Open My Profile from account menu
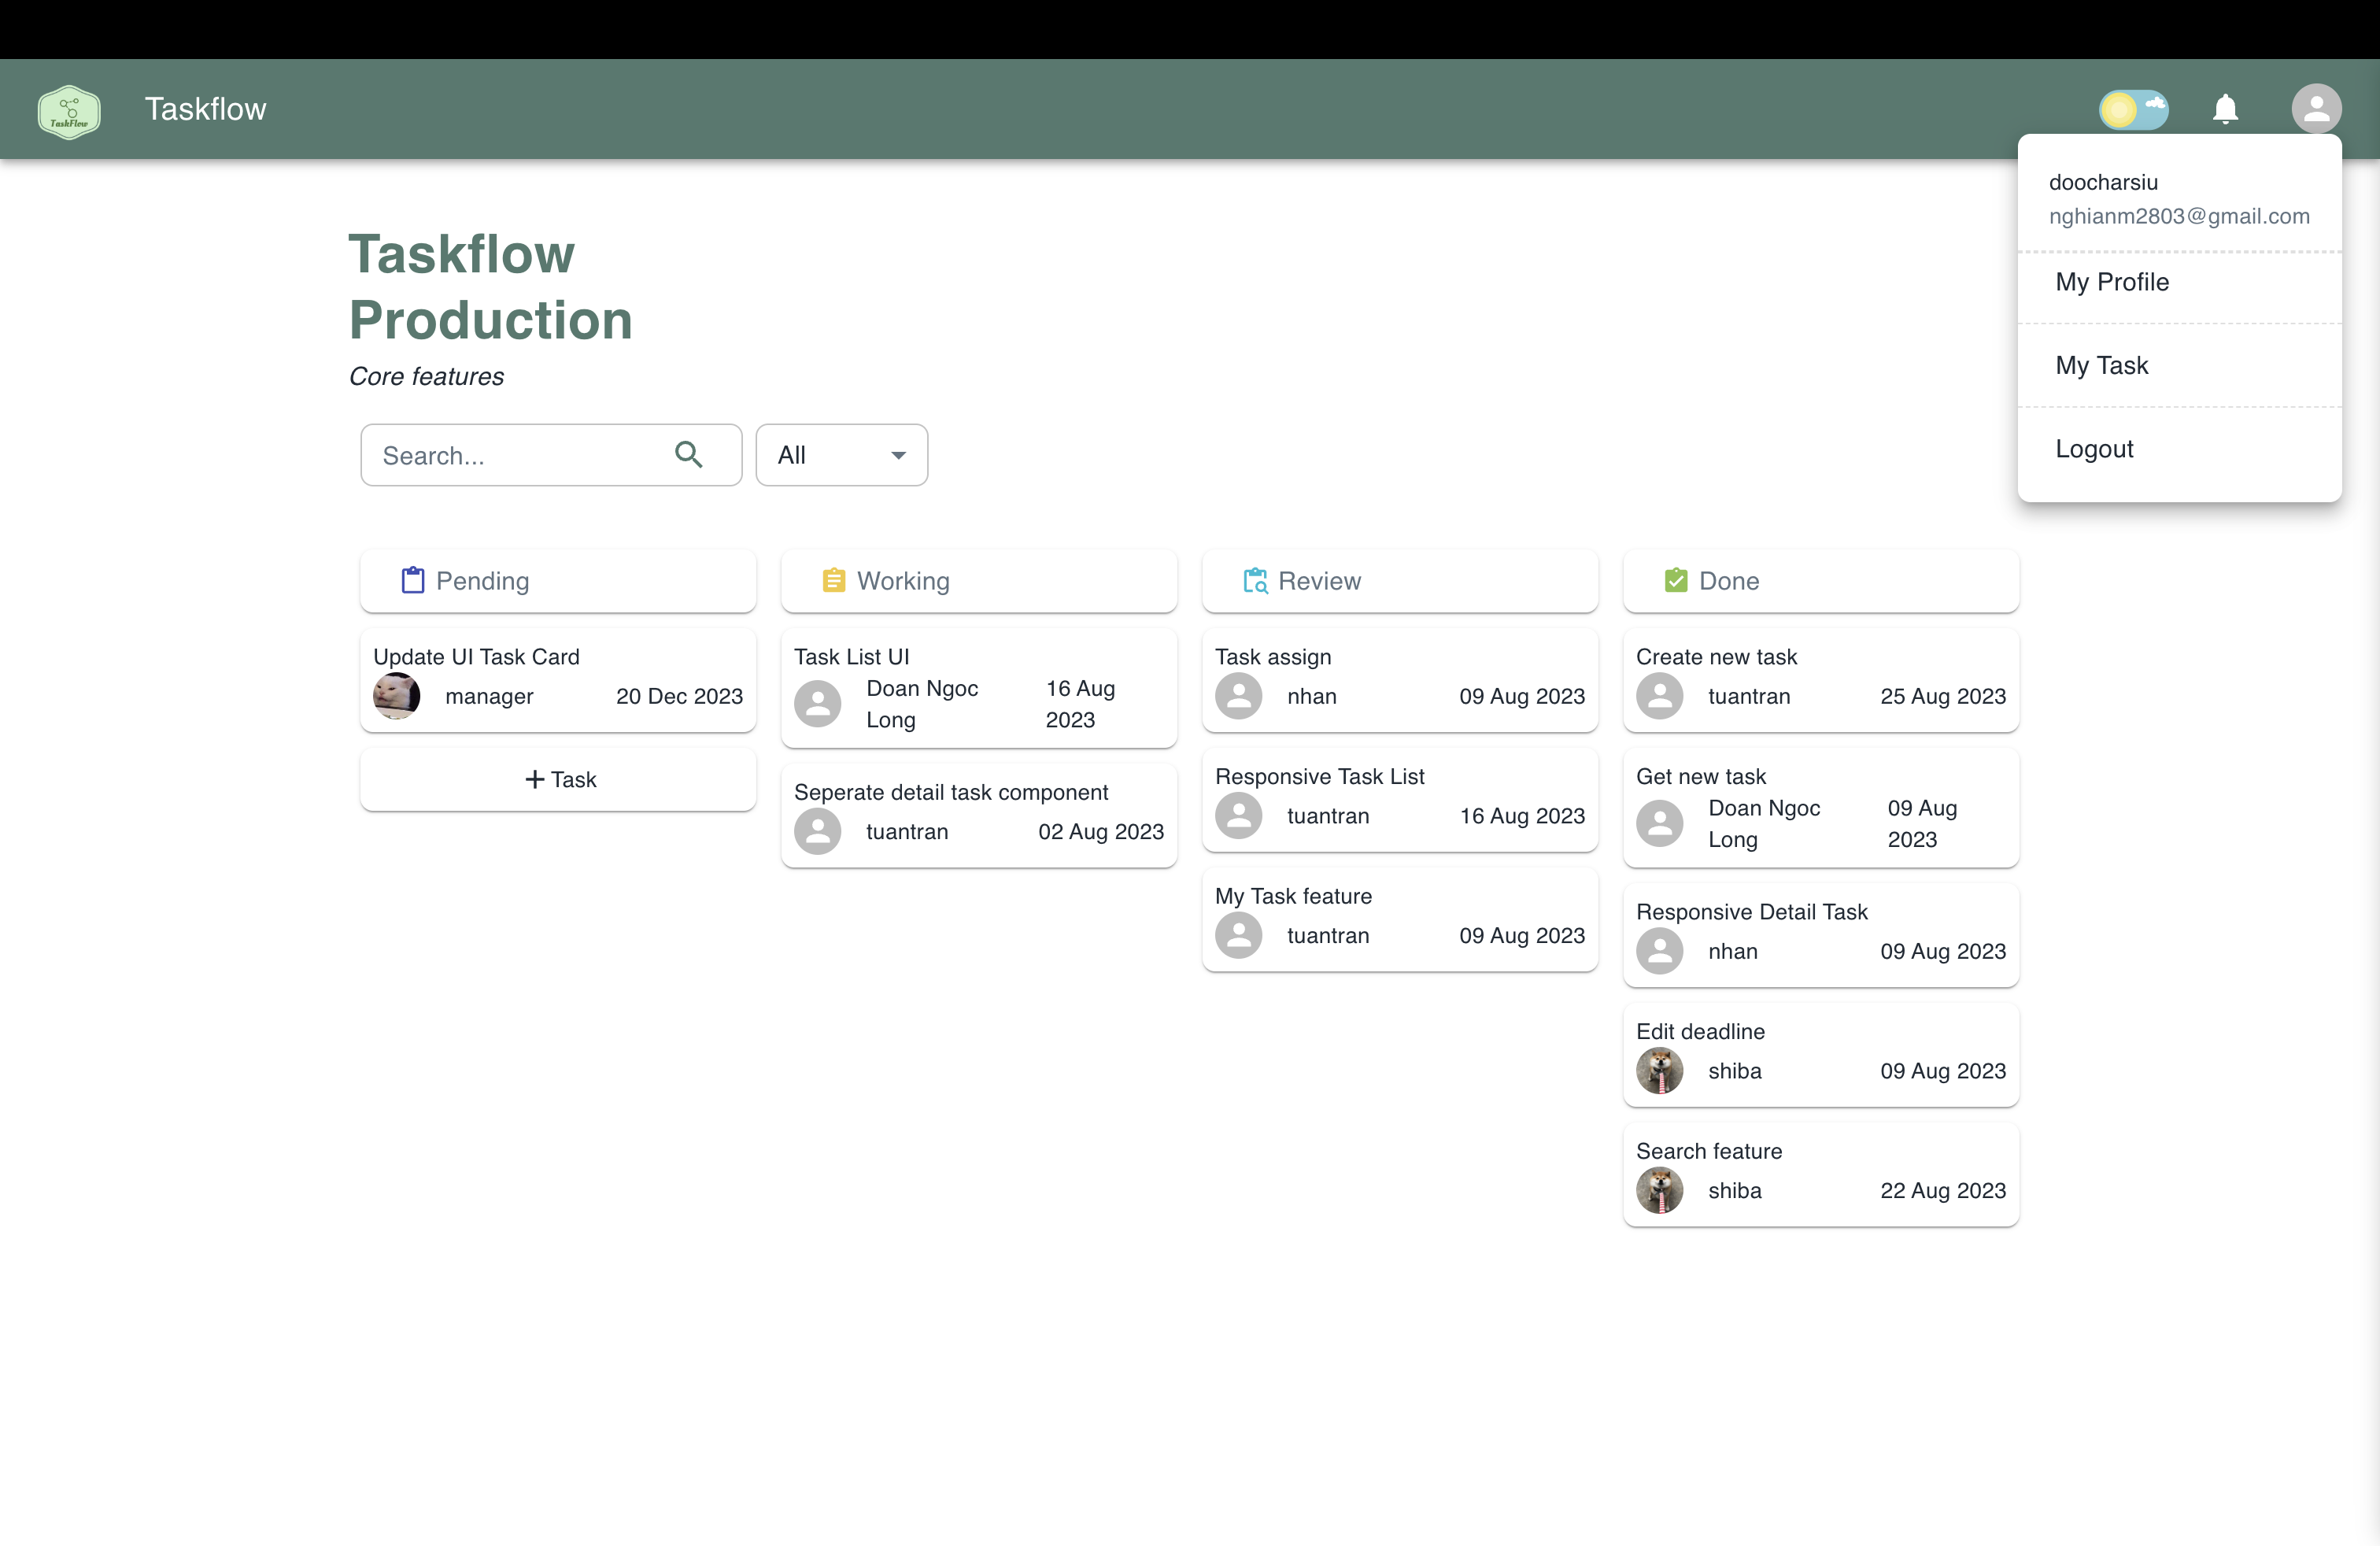This screenshot has width=2380, height=1546. 2179,282
